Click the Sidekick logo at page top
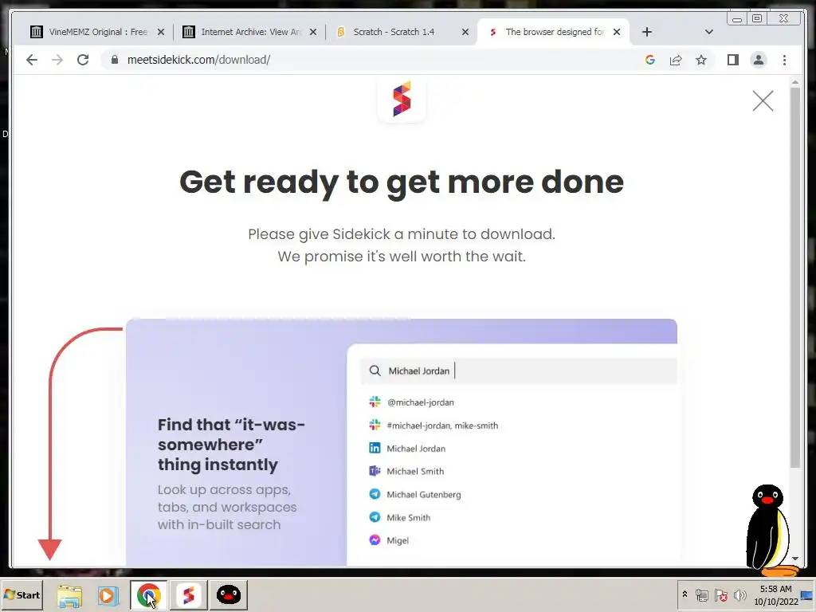816x612 pixels. click(x=402, y=99)
